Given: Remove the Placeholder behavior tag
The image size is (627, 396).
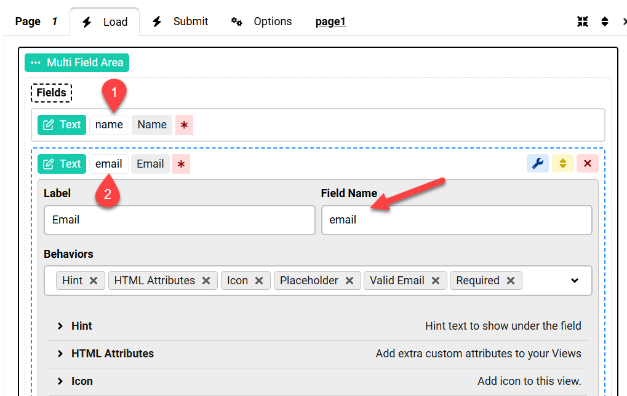Looking at the screenshot, I should [x=349, y=281].
